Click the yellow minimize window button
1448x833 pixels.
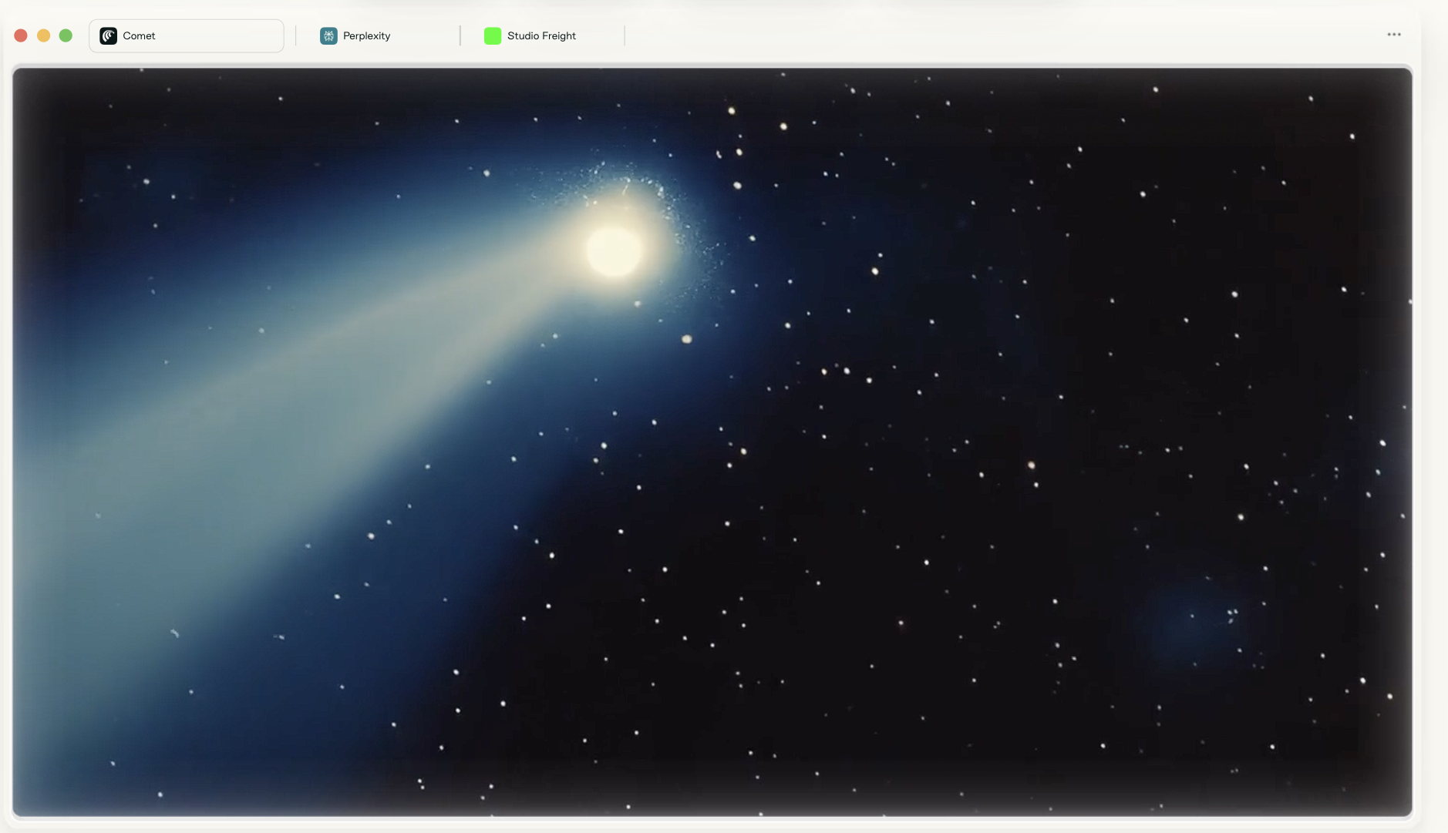44,35
